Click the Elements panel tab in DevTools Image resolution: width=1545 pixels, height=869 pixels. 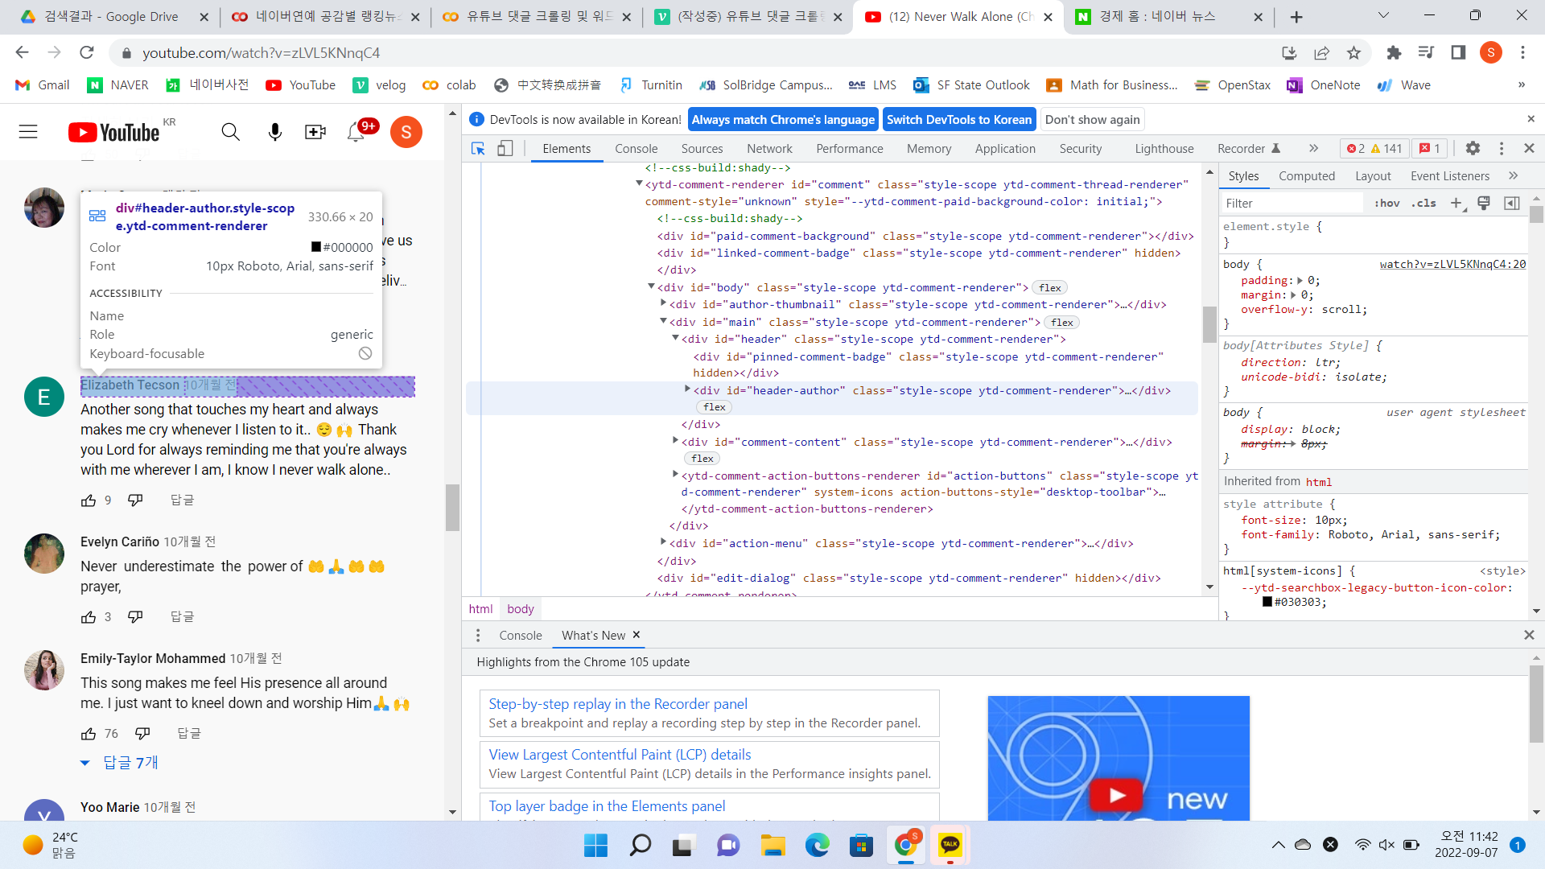coord(566,149)
